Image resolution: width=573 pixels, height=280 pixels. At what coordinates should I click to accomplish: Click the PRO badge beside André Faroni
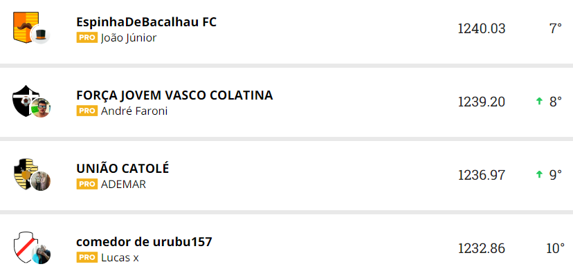point(87,111)
